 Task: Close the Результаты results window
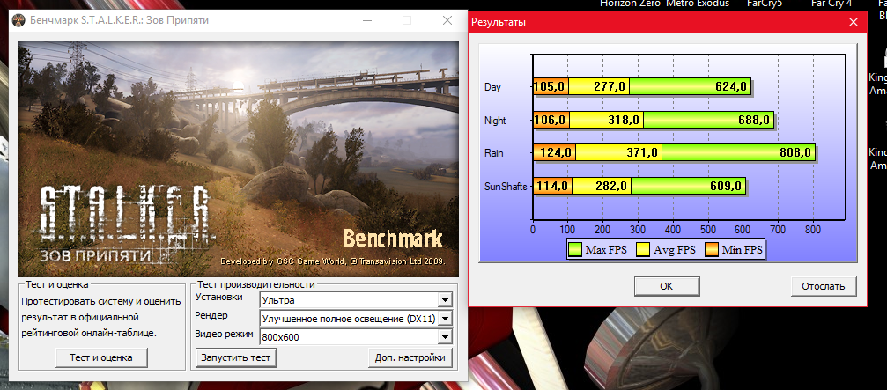(854, 23)
